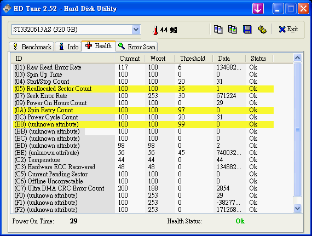312x236 pixels.
Task: Select the Reallocated Sector Count row
Action: click(143, 89)
